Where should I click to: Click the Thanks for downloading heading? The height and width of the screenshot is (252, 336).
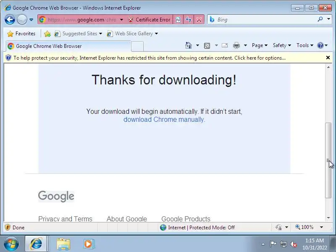164,80
